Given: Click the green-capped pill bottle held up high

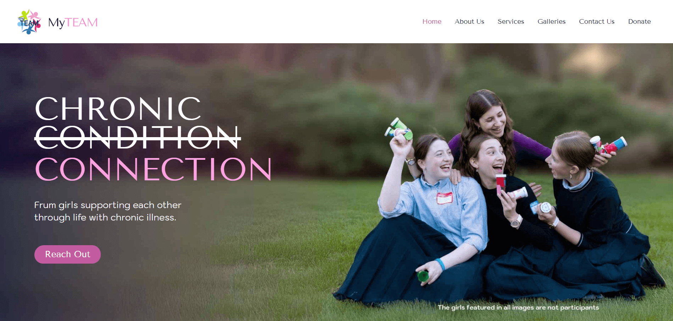Looking at the screenshot, I should click(399, 128).
